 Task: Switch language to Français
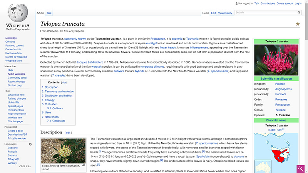[12, 151]
